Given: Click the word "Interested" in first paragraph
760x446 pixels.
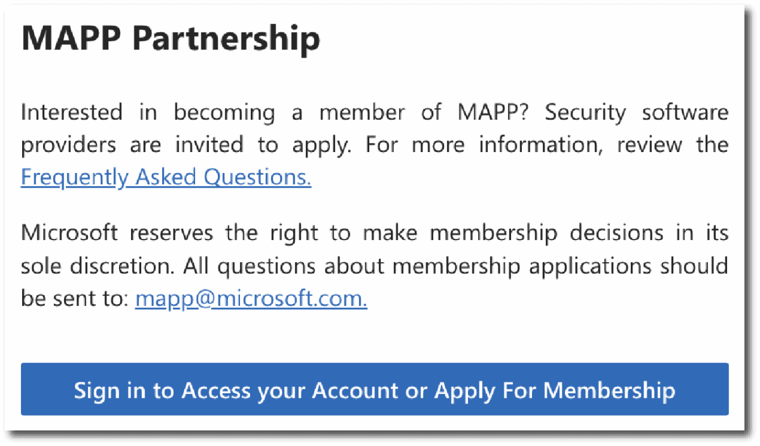Looking at the screenshot, I should 72,113.
